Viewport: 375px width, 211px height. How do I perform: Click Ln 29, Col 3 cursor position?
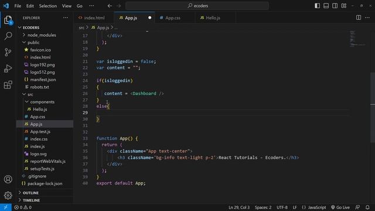pos(238,207)
